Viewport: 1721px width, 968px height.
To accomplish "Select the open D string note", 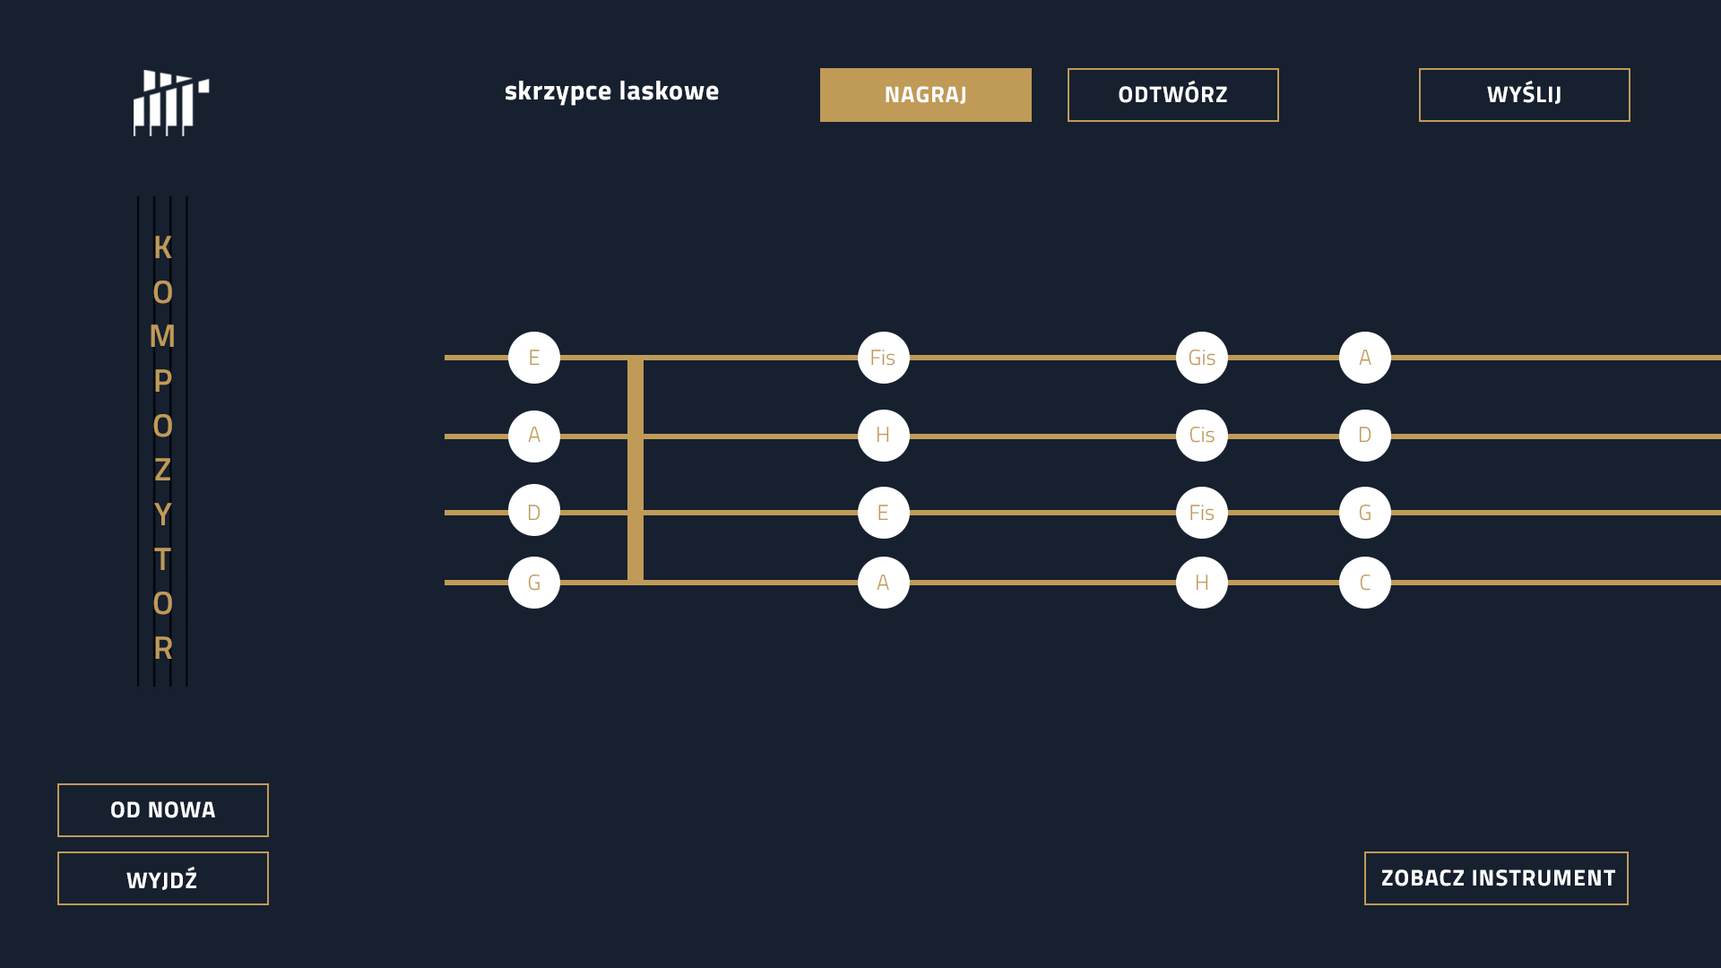I will coord(534,510).
